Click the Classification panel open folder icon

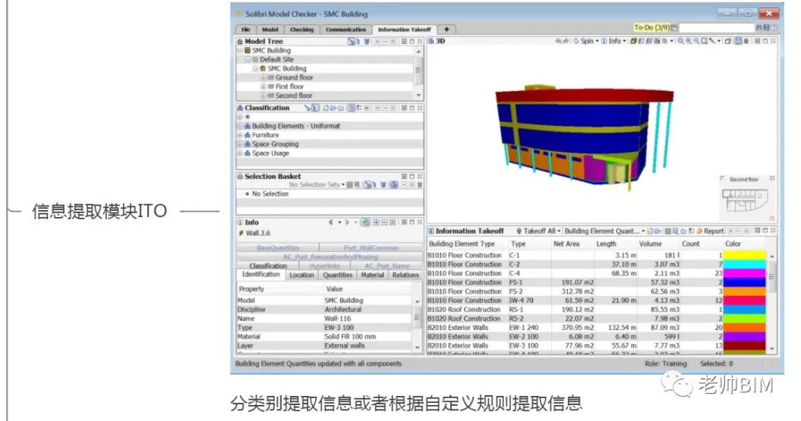click(x=333, y=108)
